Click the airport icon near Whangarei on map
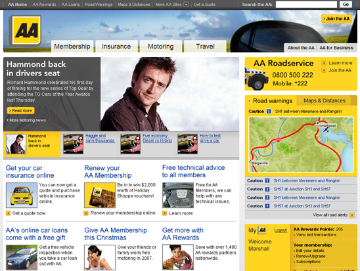Screen dimensions: 360x271 point(326,130)
